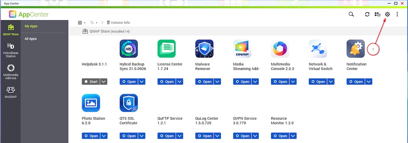Open License Center
Screen dimensions: 408x143
click(x=167, y=81)
